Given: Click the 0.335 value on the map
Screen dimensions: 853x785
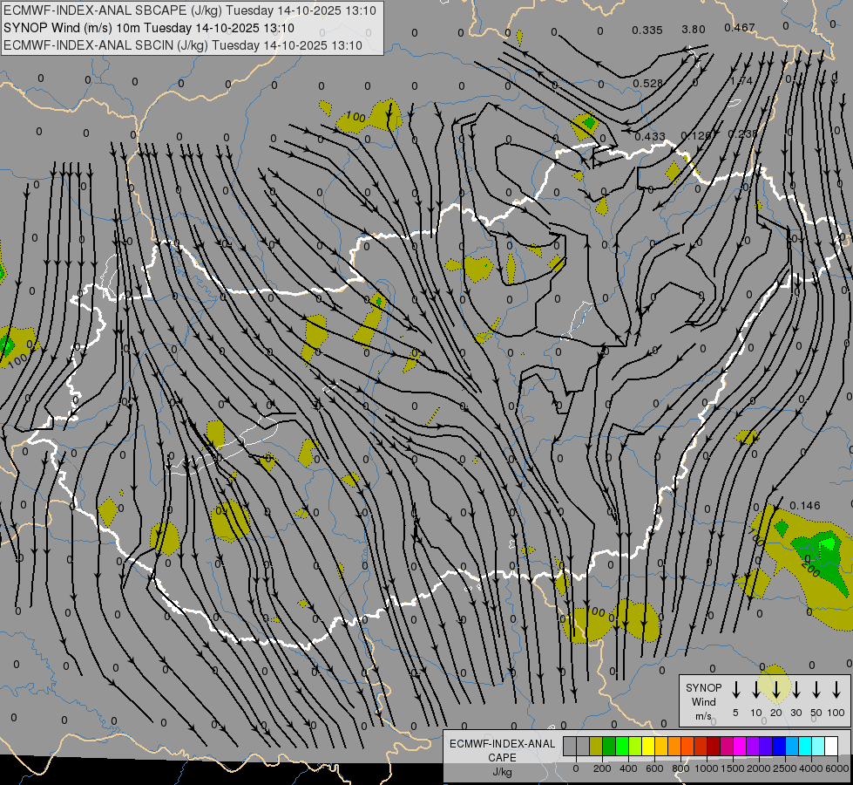Looking at the screenshot, I should click(647, 30).
